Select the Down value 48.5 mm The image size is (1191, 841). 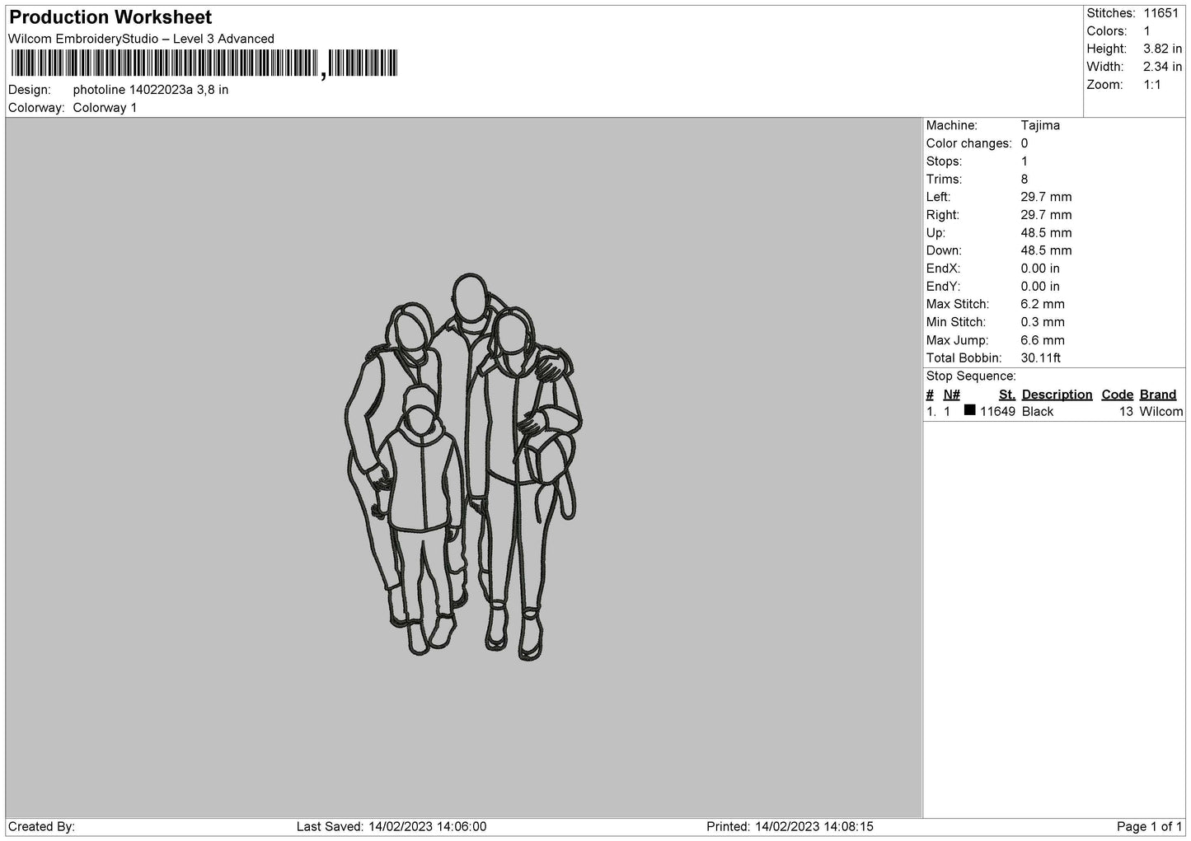click(x=1046, y=250)
